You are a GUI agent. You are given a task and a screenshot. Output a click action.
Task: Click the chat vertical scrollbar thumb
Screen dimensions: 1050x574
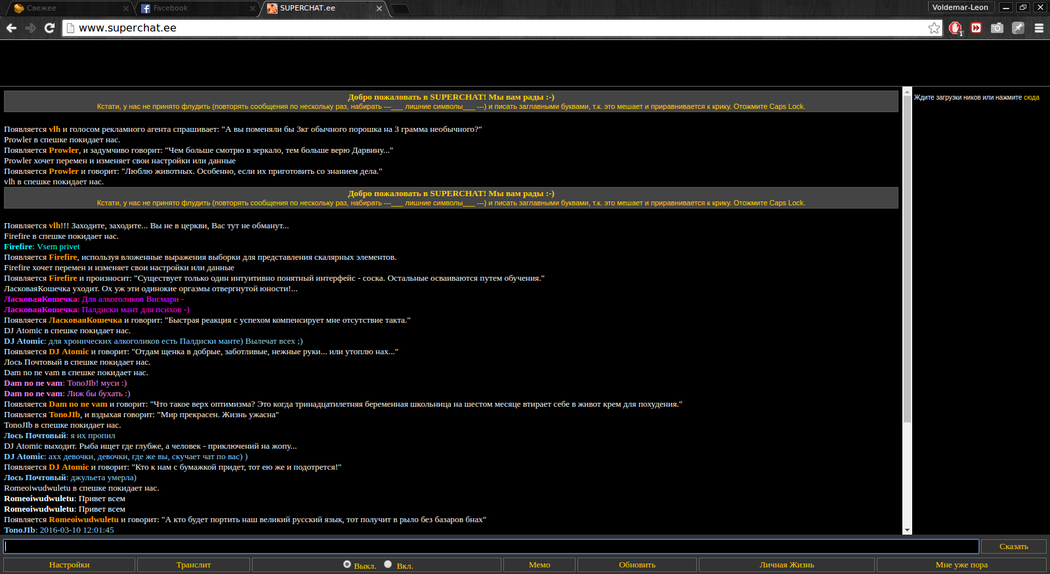(x=907, y=259)
